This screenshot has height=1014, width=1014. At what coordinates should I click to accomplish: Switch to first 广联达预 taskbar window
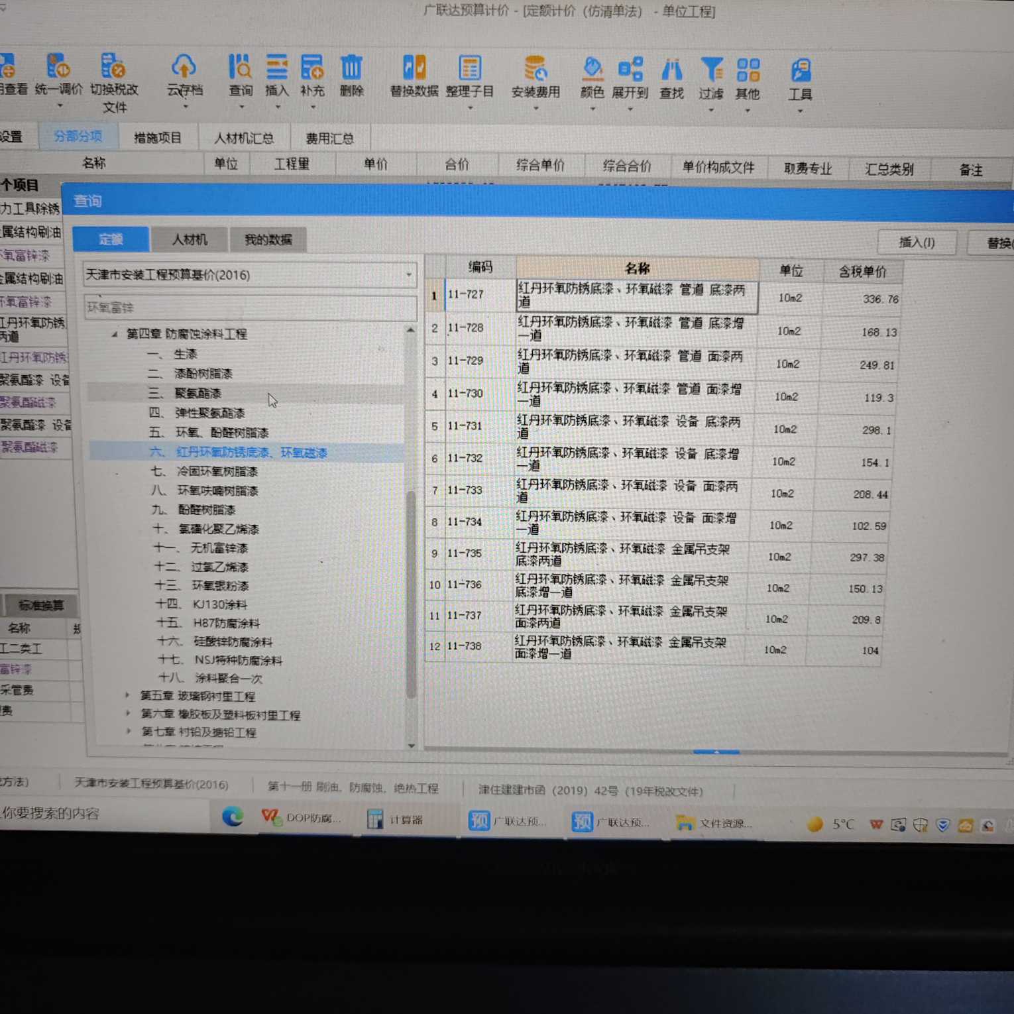(508, 821)
